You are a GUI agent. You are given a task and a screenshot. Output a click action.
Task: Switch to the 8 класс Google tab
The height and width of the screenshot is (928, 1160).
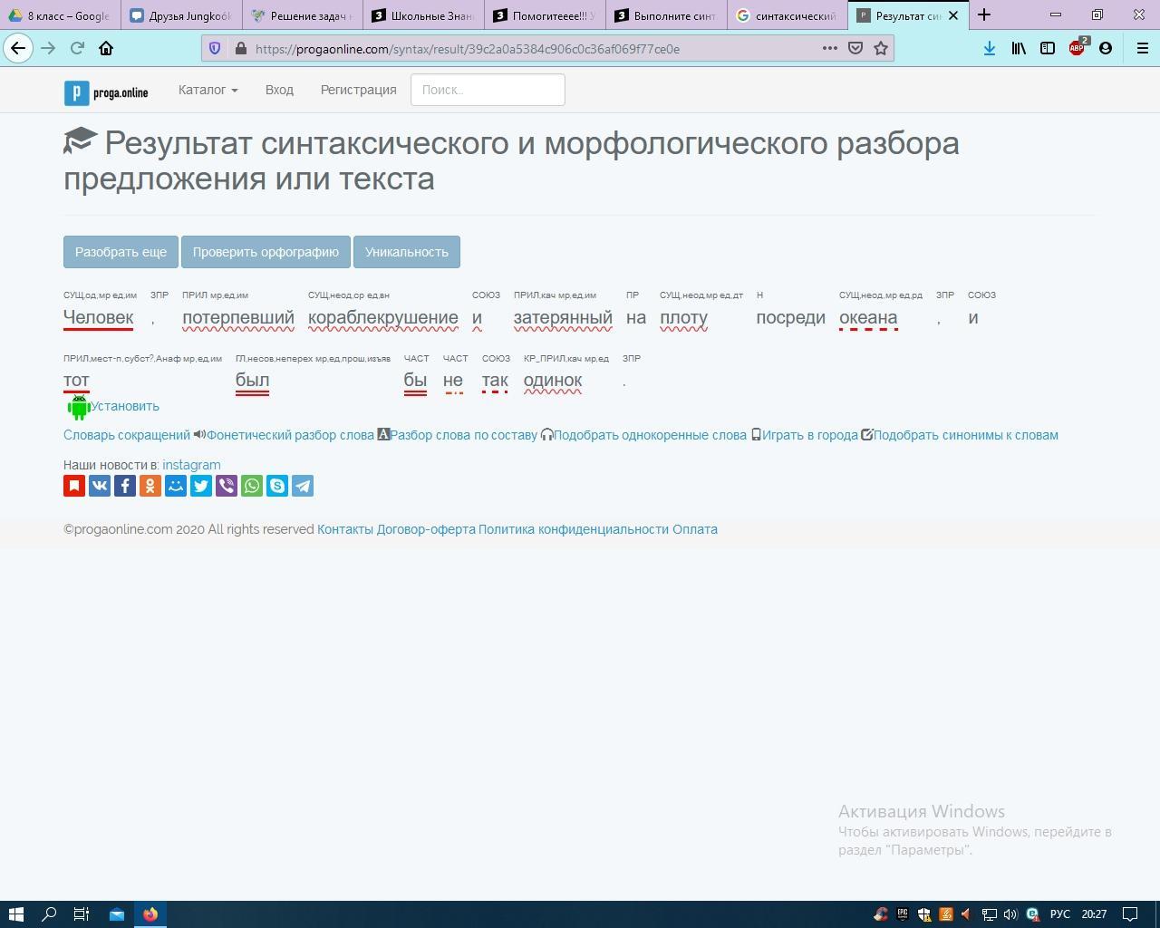point(60,15)
